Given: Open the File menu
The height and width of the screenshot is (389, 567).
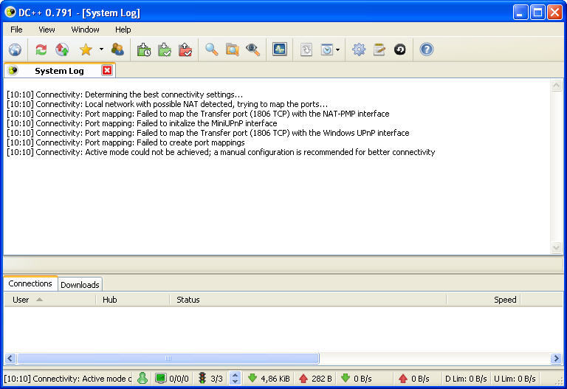Looking at the screenshot, I should pyautogui.click(x=16, y=30).
